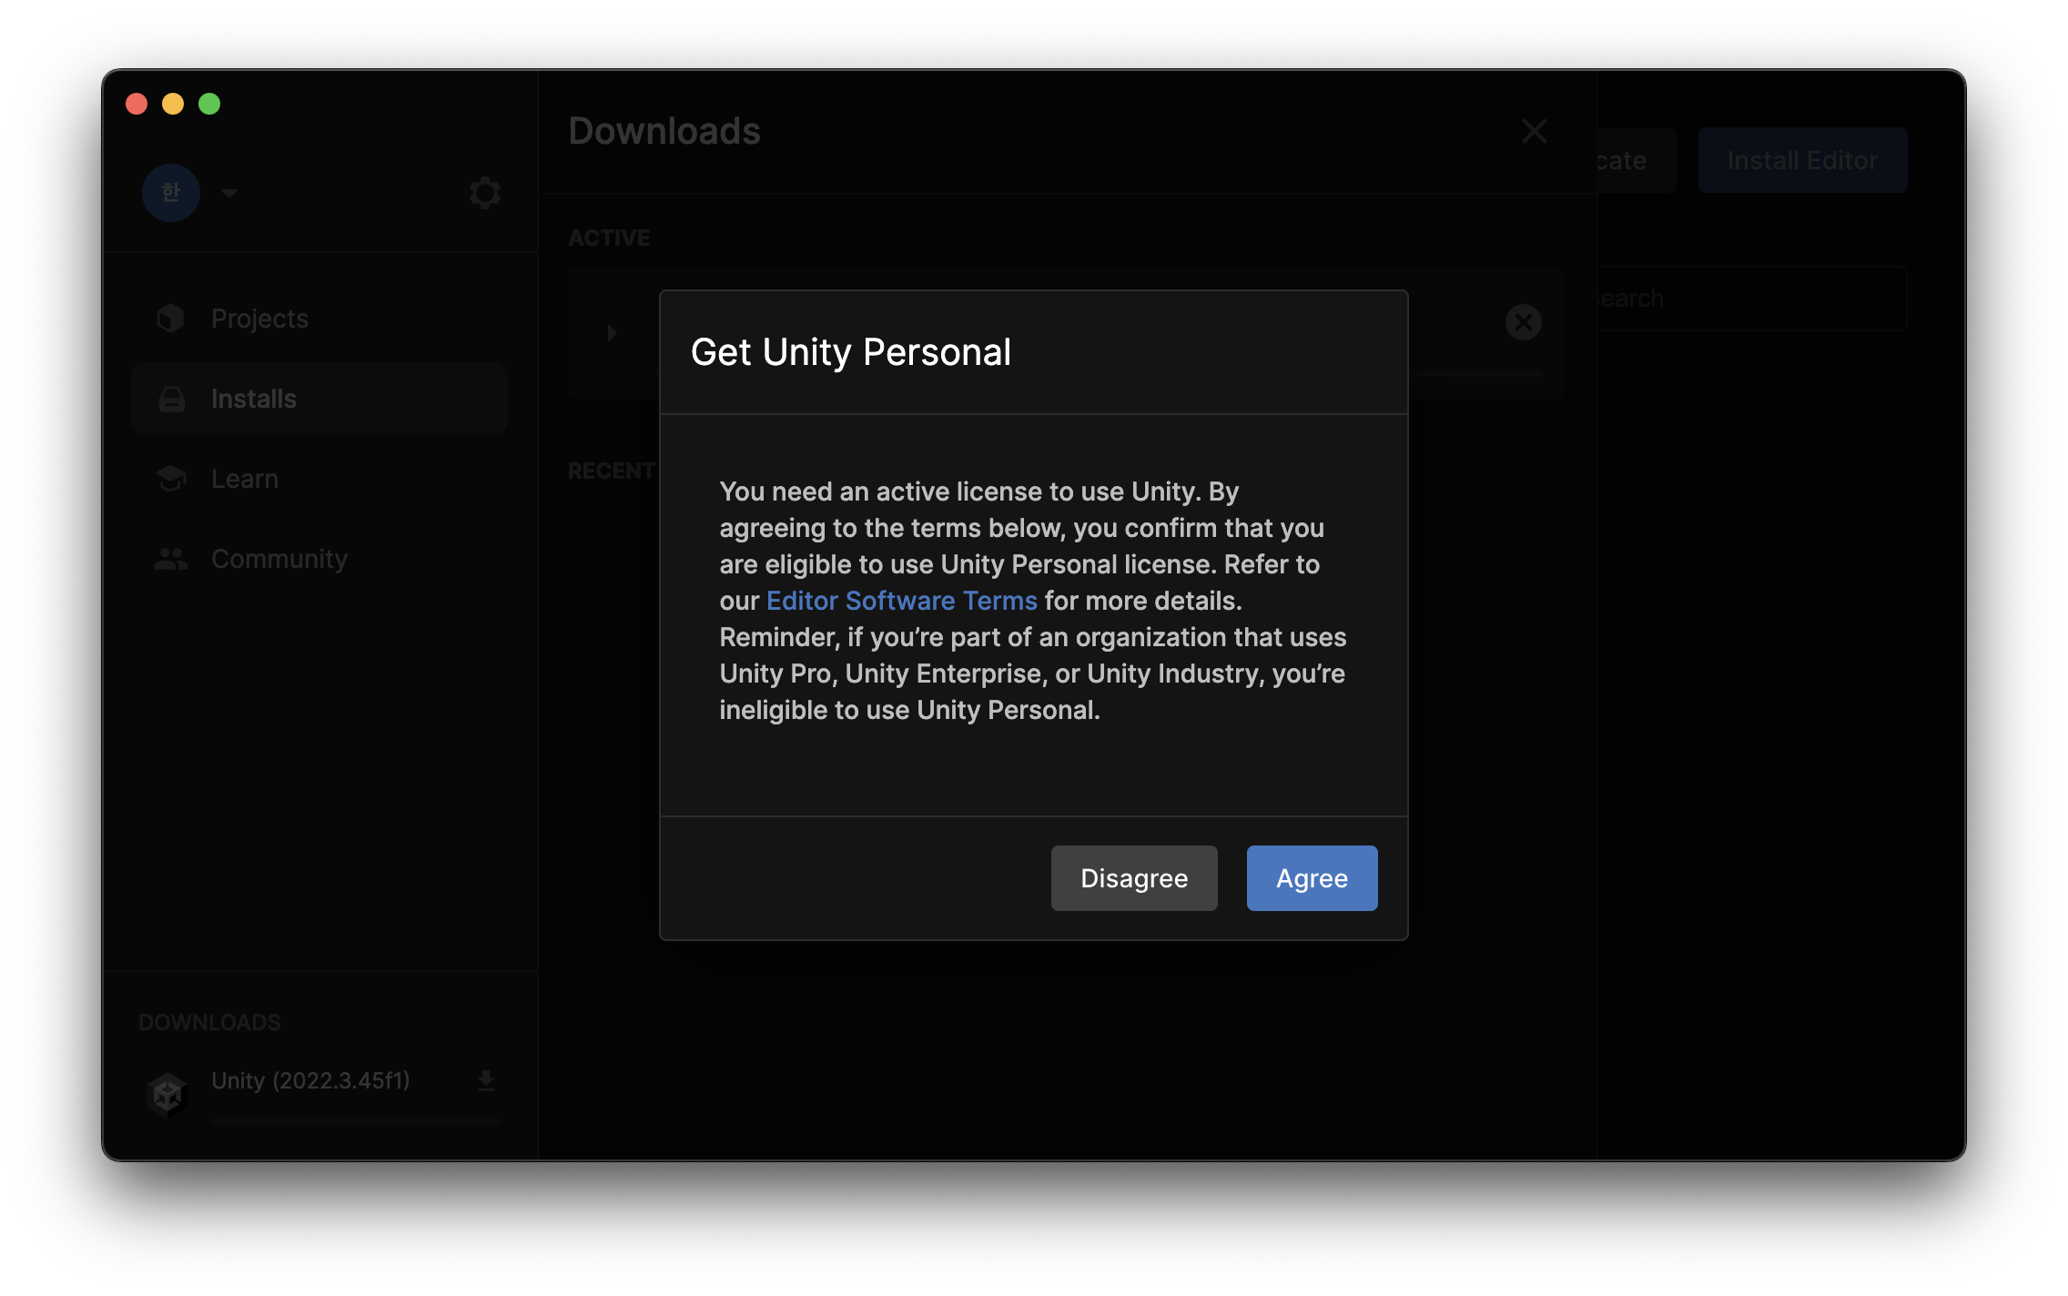Close the Downloads panel with X
This screenshot has height=1296, width=2068.
click(x=1535, y=131)
